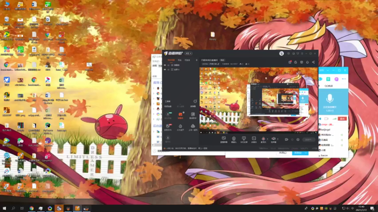Open the gift box icon with red badge
Image resolution: width=378 pixels, height=212 pixels.
[290, 62]
